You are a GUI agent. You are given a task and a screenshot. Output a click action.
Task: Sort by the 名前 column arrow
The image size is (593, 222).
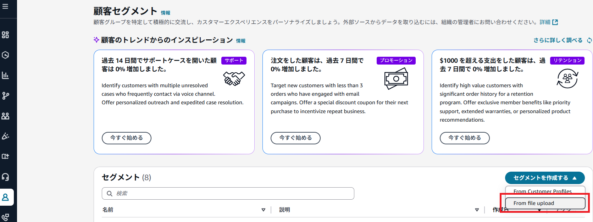(263, 210)
